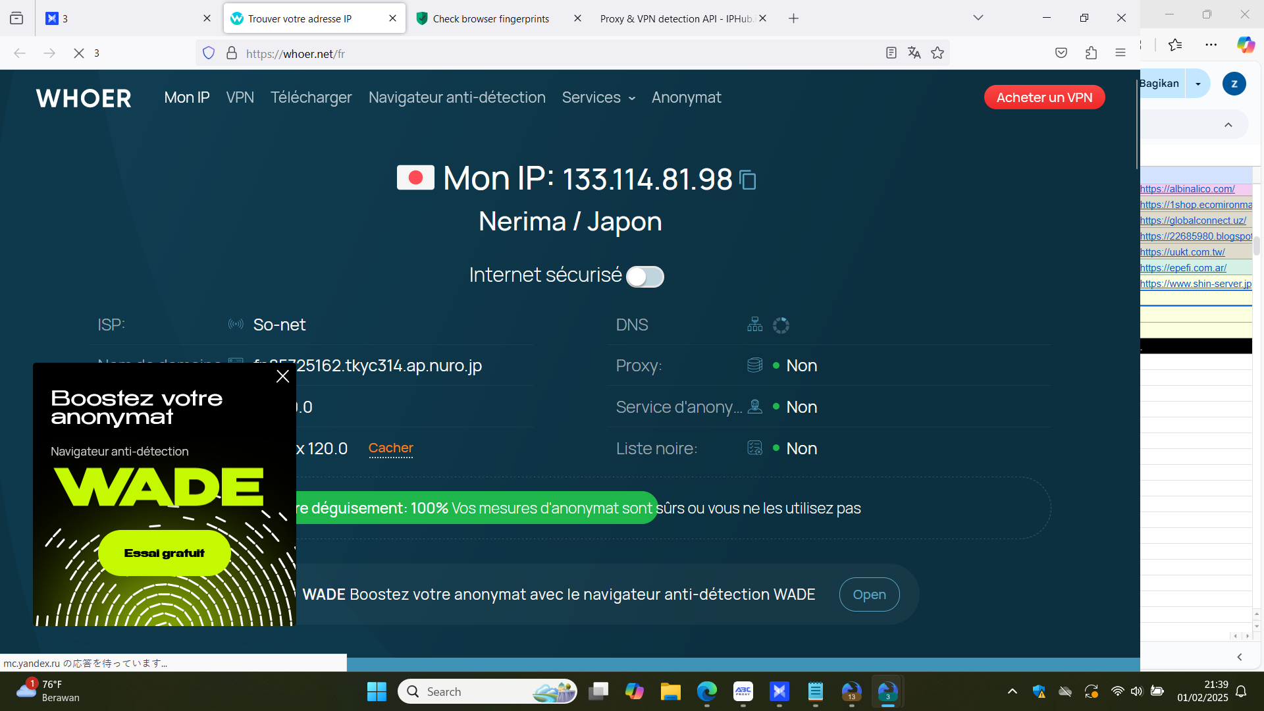
Task: Close the WADE advertisement popup
Action: coord(282,377)
